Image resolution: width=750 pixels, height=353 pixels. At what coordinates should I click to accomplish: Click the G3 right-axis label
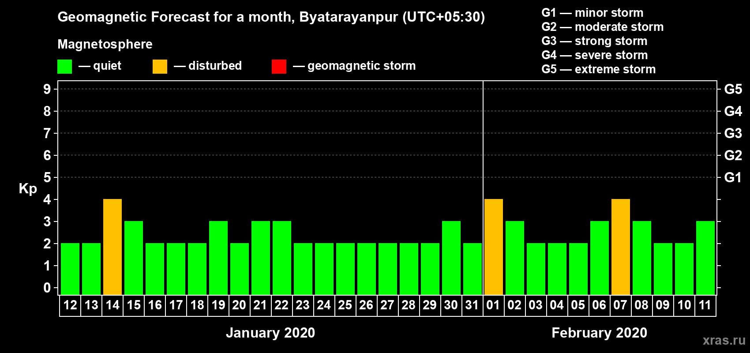[x=733, y=133]
